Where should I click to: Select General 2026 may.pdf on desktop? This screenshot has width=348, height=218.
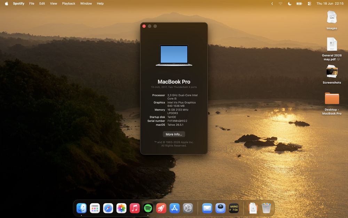(332, 49)
